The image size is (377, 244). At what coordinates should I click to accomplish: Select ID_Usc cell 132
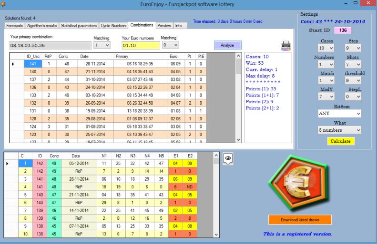[33, 103]
